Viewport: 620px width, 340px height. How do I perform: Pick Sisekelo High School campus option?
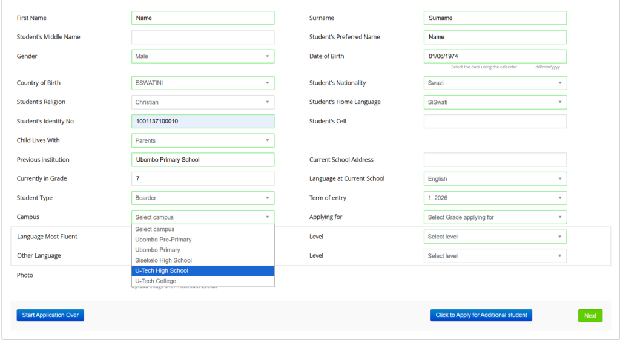click(203, 260)
